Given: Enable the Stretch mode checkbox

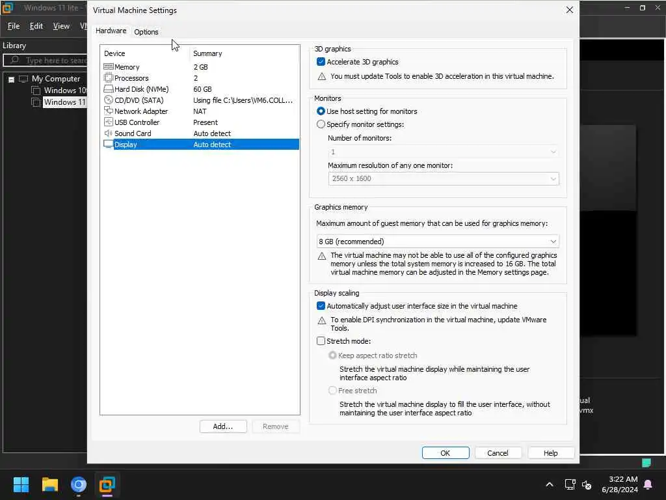Looking at the screenshot, I should [x=321, y=341].
